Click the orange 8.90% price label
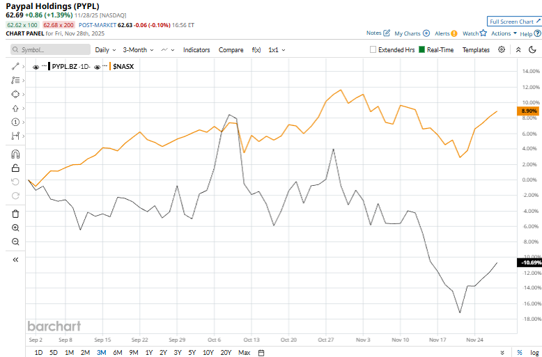542x357 pixels. (529, 111)
